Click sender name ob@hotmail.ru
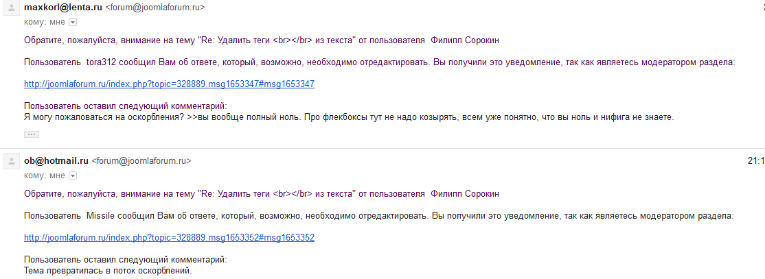Viewport: 765px width, 279px height. click(56, 161)
